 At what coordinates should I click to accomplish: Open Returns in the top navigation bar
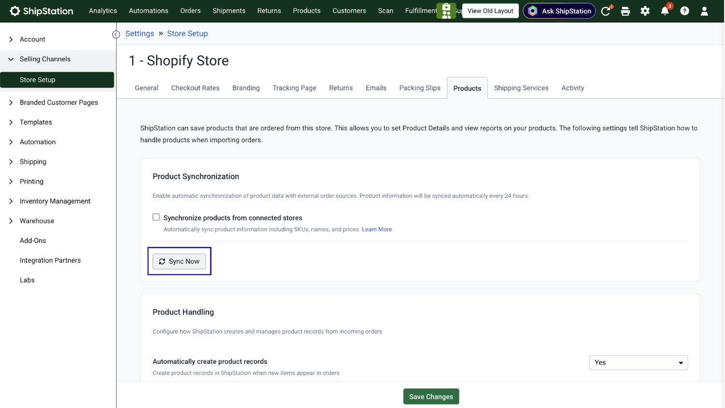click(269, 11)
